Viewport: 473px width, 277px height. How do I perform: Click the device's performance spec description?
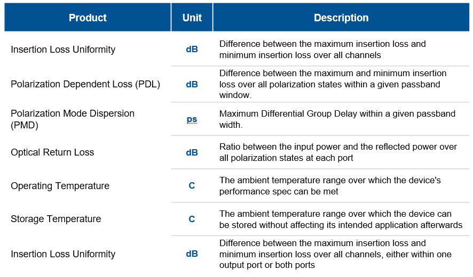330,186
